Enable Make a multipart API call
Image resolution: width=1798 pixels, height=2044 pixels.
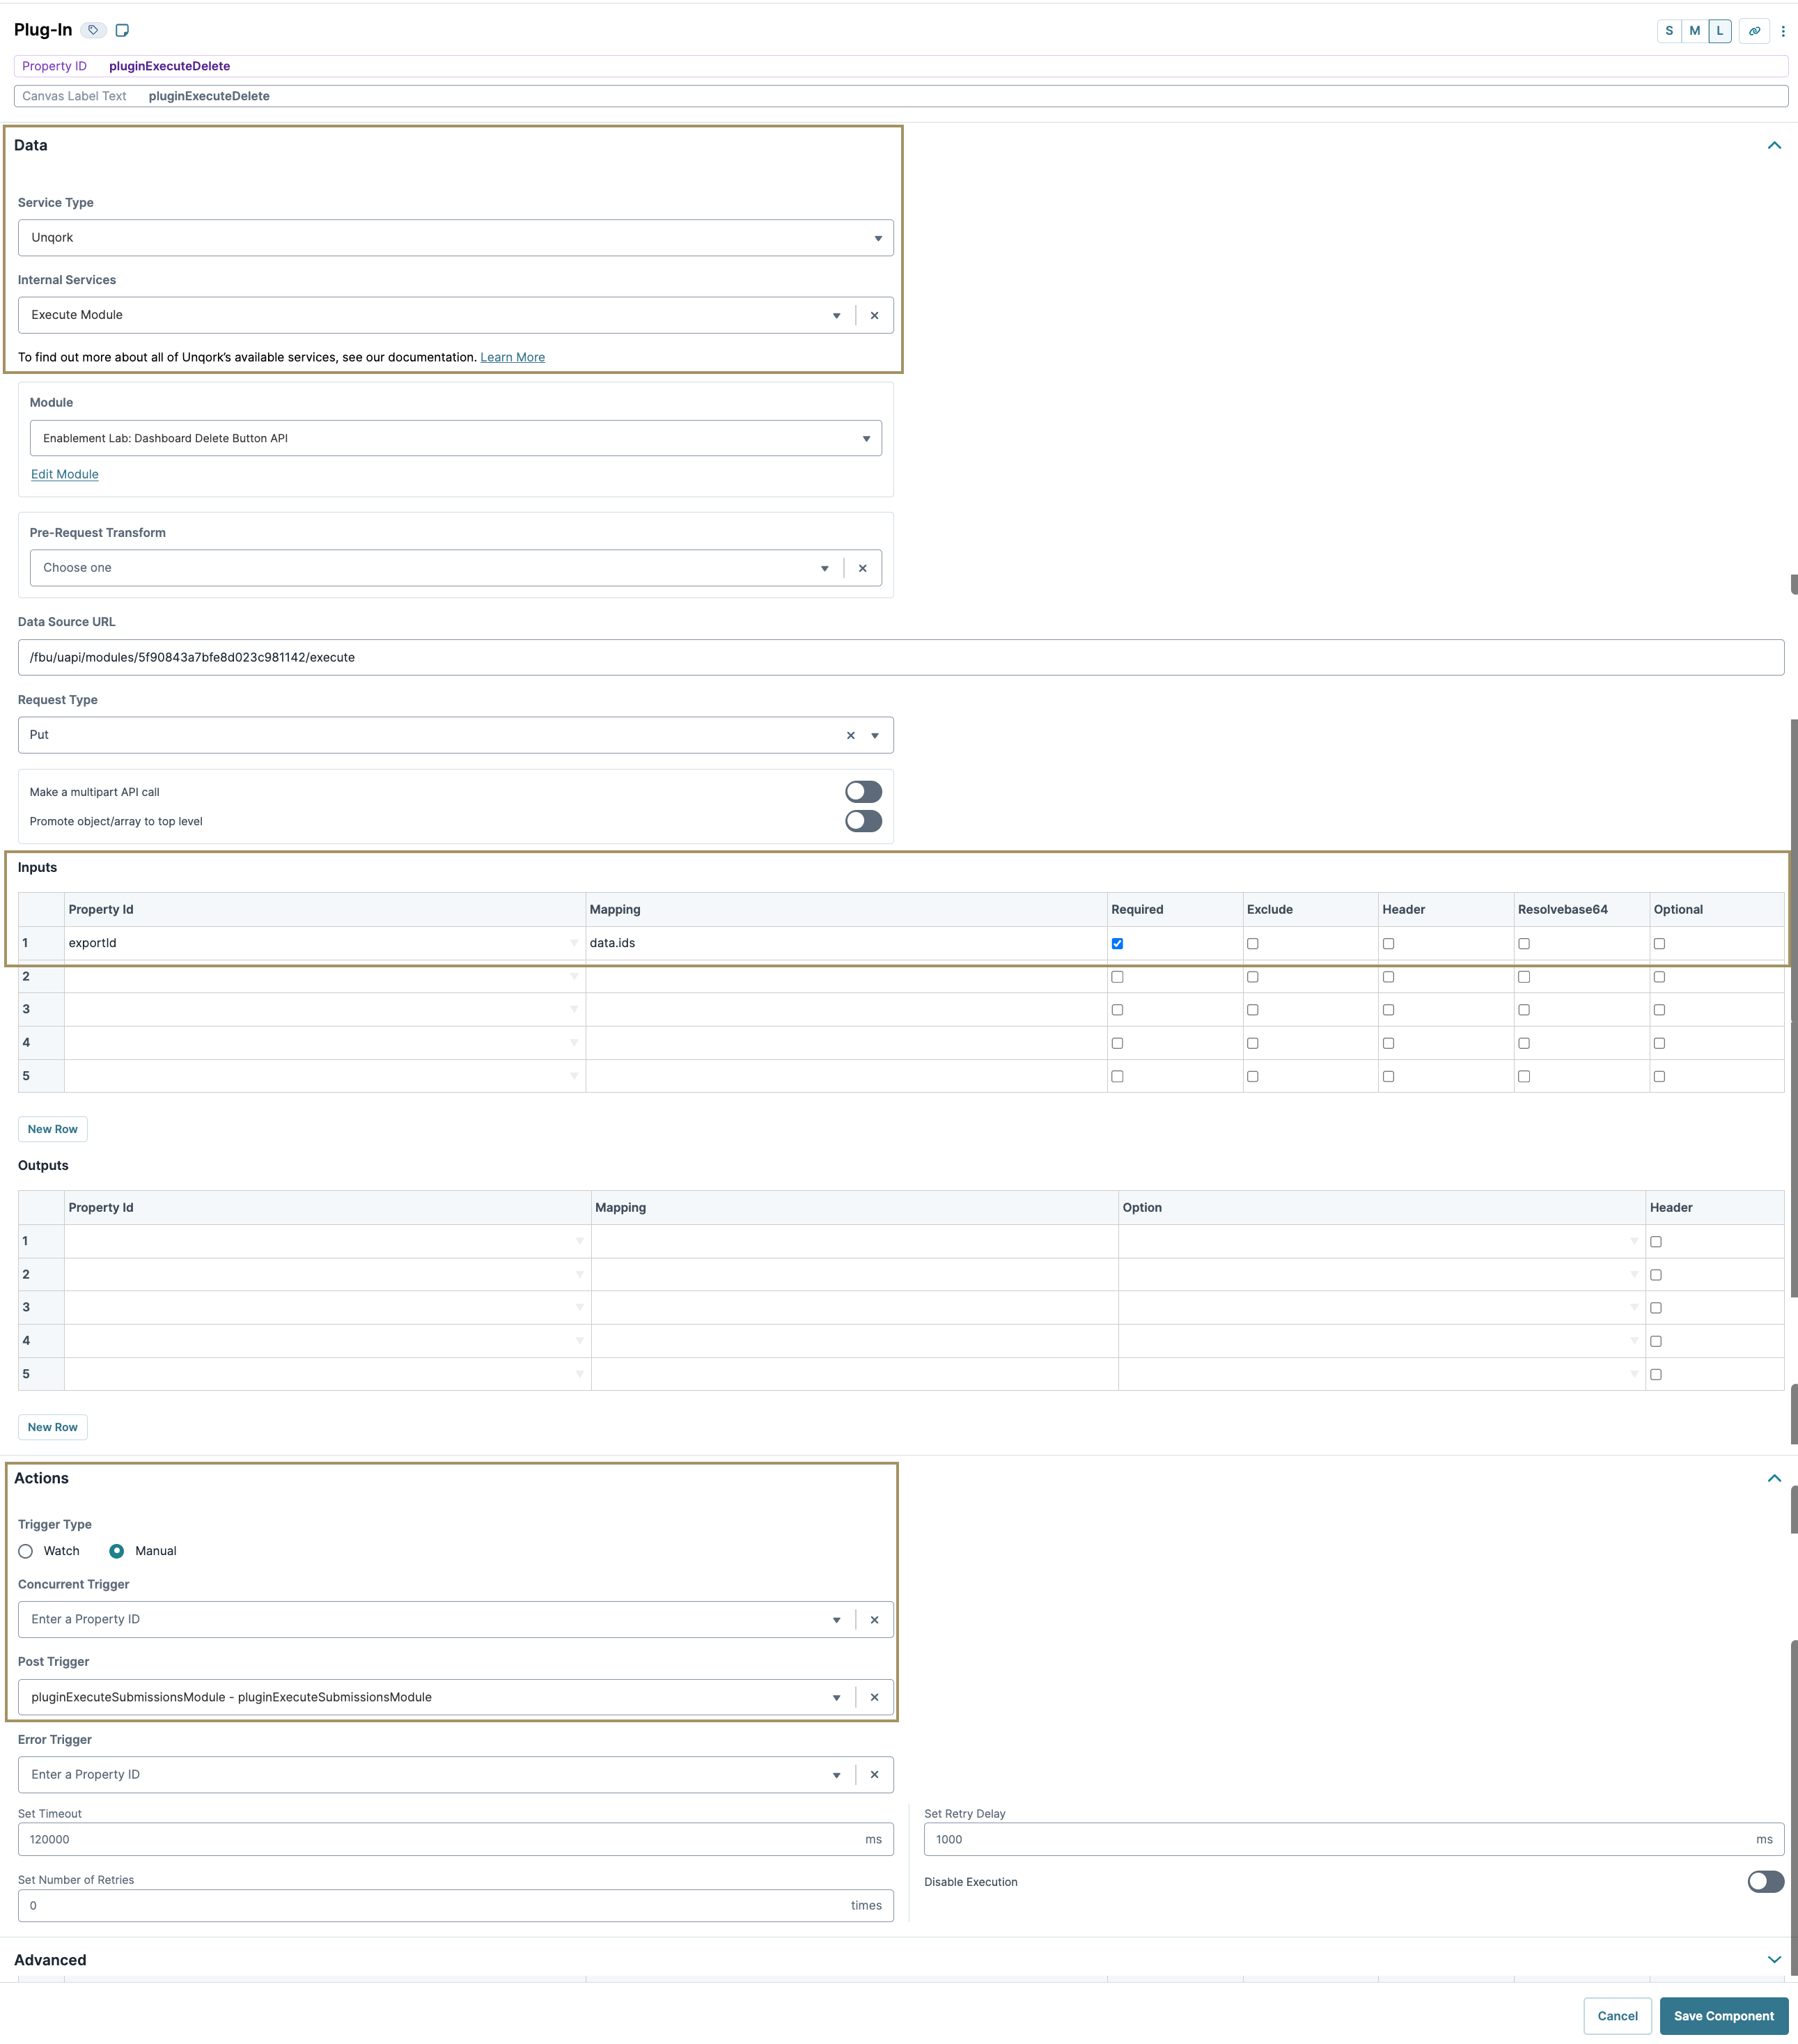pos(864,791)
